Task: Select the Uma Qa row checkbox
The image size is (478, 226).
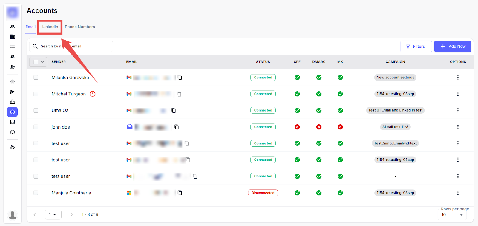Action: click(36, 110)
